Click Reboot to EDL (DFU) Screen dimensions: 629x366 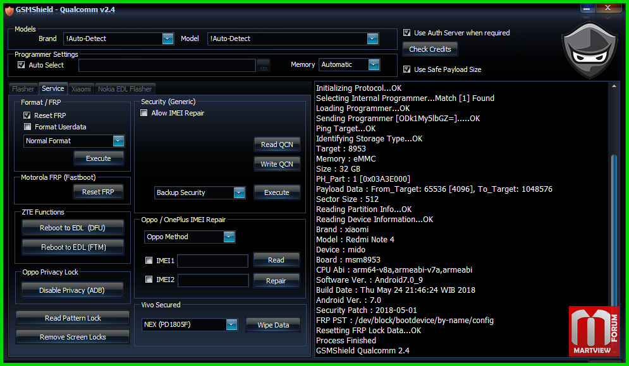73,228
